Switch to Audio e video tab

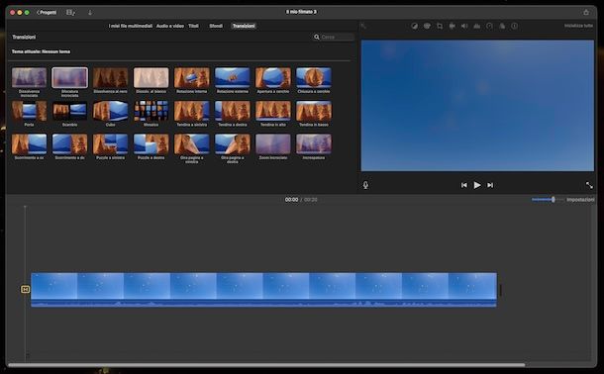tap(170, 26)
